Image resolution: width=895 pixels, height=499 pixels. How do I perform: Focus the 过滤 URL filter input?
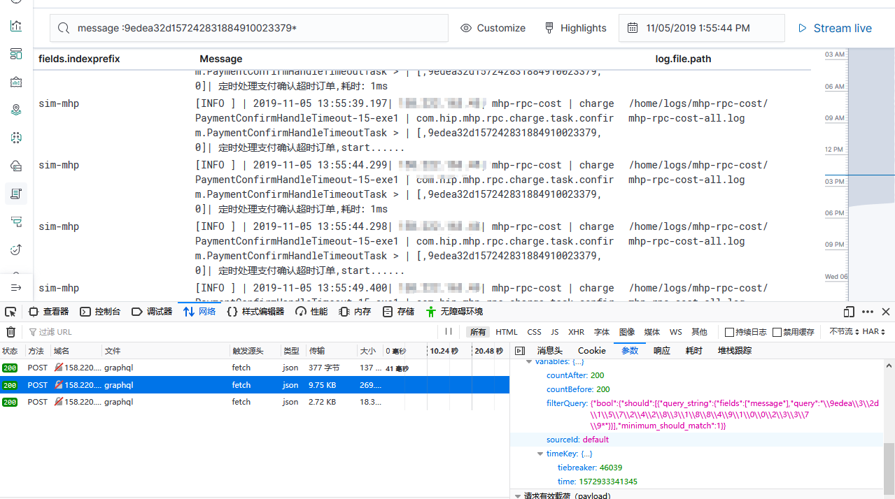pos(231,332)
